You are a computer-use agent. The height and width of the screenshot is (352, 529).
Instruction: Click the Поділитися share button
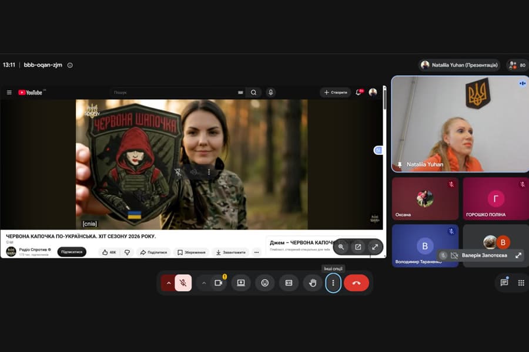coord(153,252)
